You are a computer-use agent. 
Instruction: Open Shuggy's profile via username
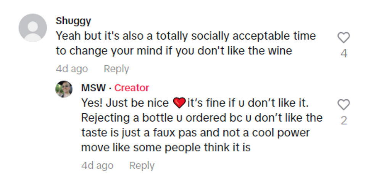point(73,21)
